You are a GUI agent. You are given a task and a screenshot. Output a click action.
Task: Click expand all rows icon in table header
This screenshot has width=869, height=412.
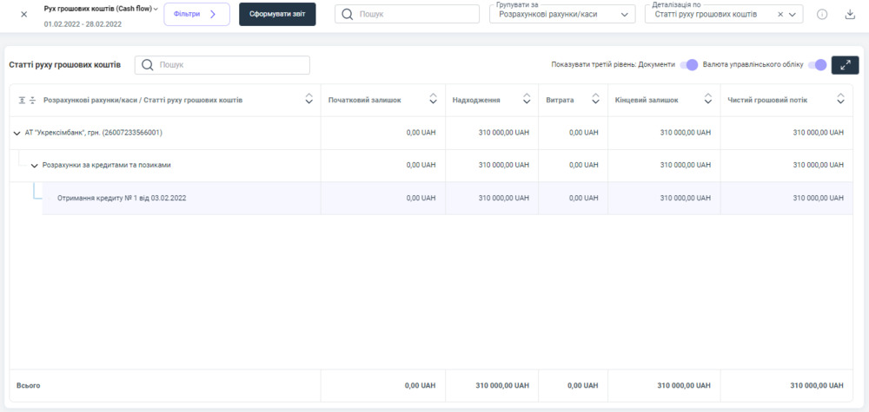coord(22,101)
